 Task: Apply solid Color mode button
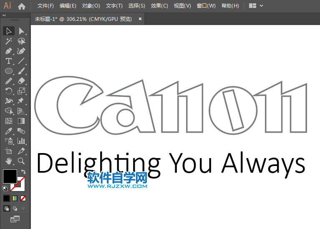[6, 198]
